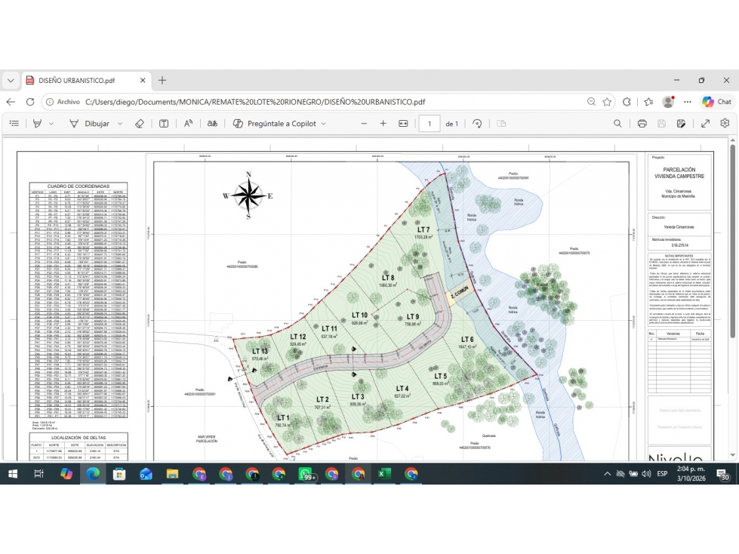
Task: Open browser extensions menu
Action: pyautogui.click(x=627, y=102)
